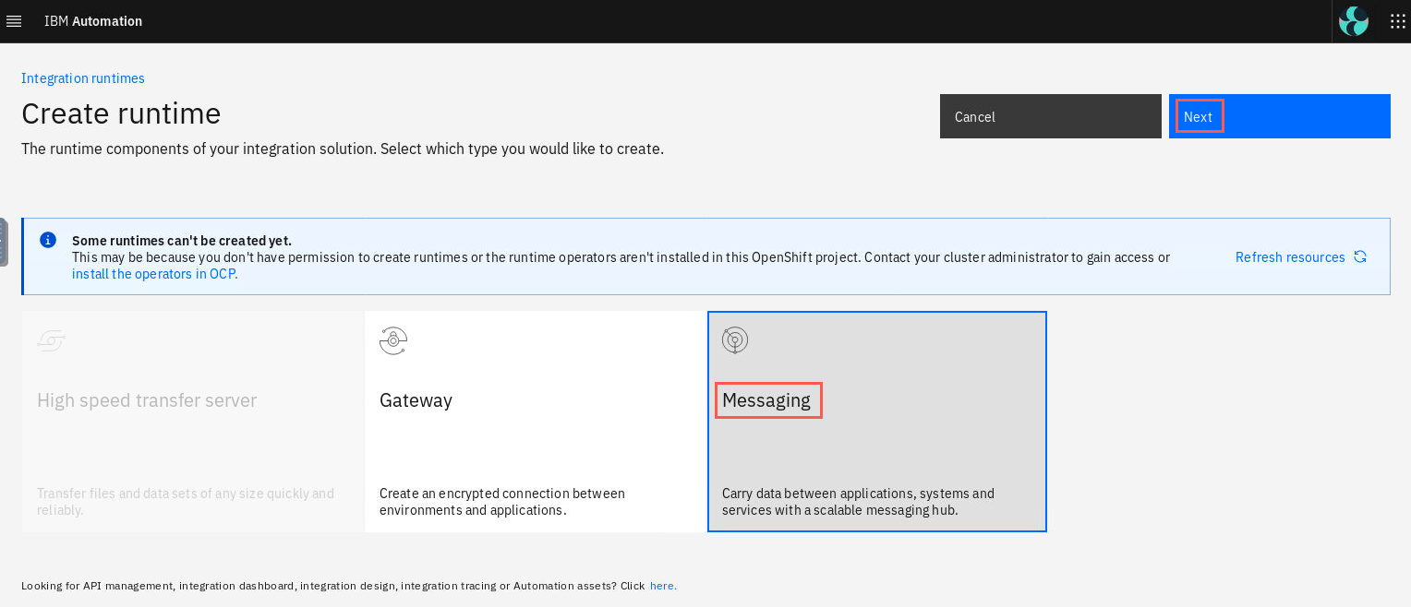Open install the operators in OCP link

point(154,274)
